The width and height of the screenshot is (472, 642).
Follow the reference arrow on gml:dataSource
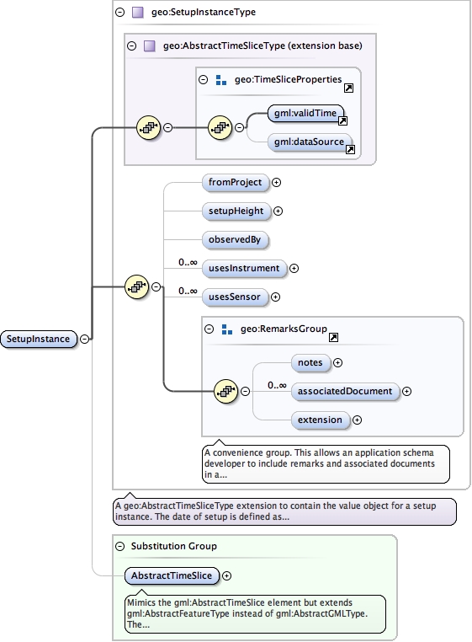pos(351,149)
